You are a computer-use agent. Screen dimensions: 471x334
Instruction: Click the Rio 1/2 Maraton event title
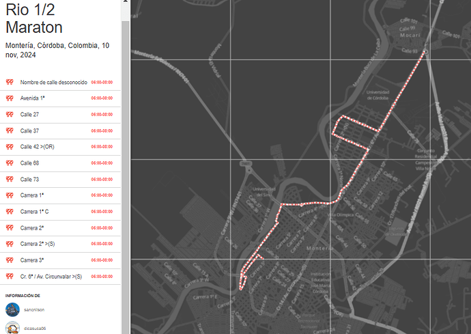[x=34, y=18]
